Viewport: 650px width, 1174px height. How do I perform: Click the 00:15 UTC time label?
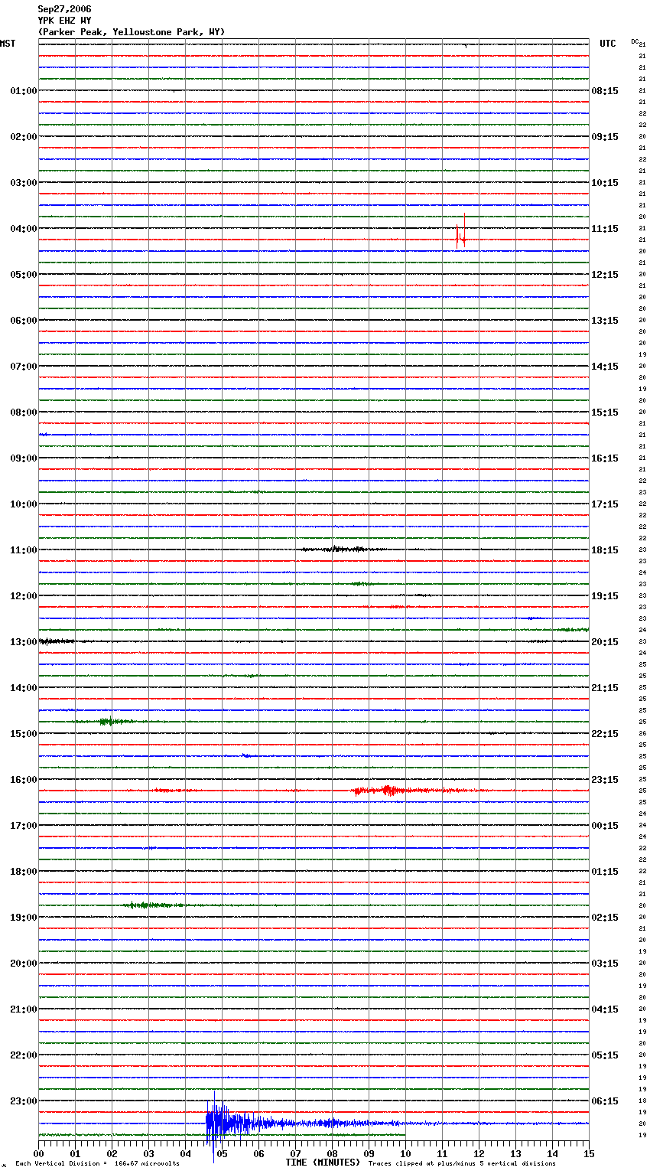(x=605, y=826)
